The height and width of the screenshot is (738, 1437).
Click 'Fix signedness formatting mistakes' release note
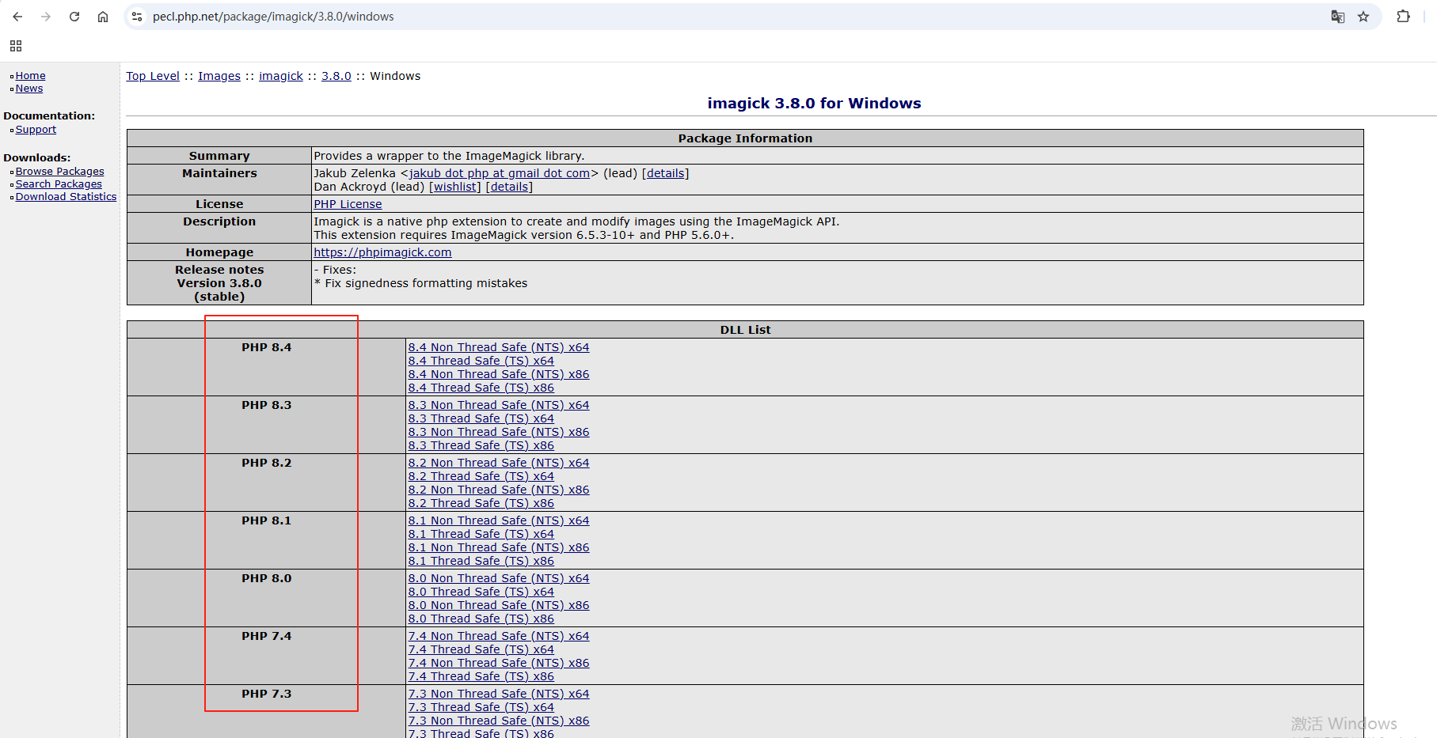(x=426, y=283)
